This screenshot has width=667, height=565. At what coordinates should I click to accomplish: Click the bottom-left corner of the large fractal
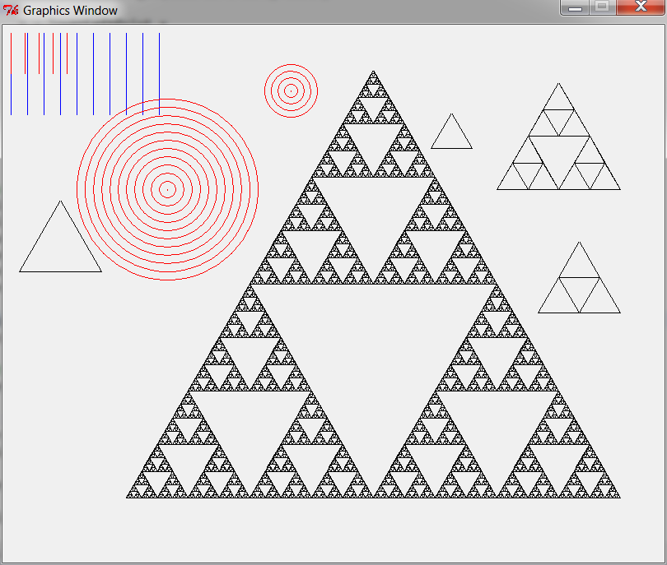coord(128,496)
